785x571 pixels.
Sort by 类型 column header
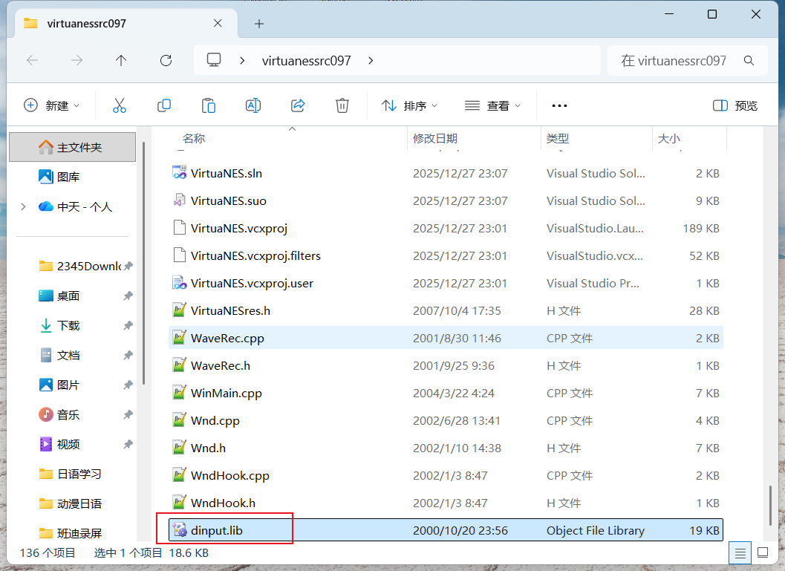click(558, 139)
